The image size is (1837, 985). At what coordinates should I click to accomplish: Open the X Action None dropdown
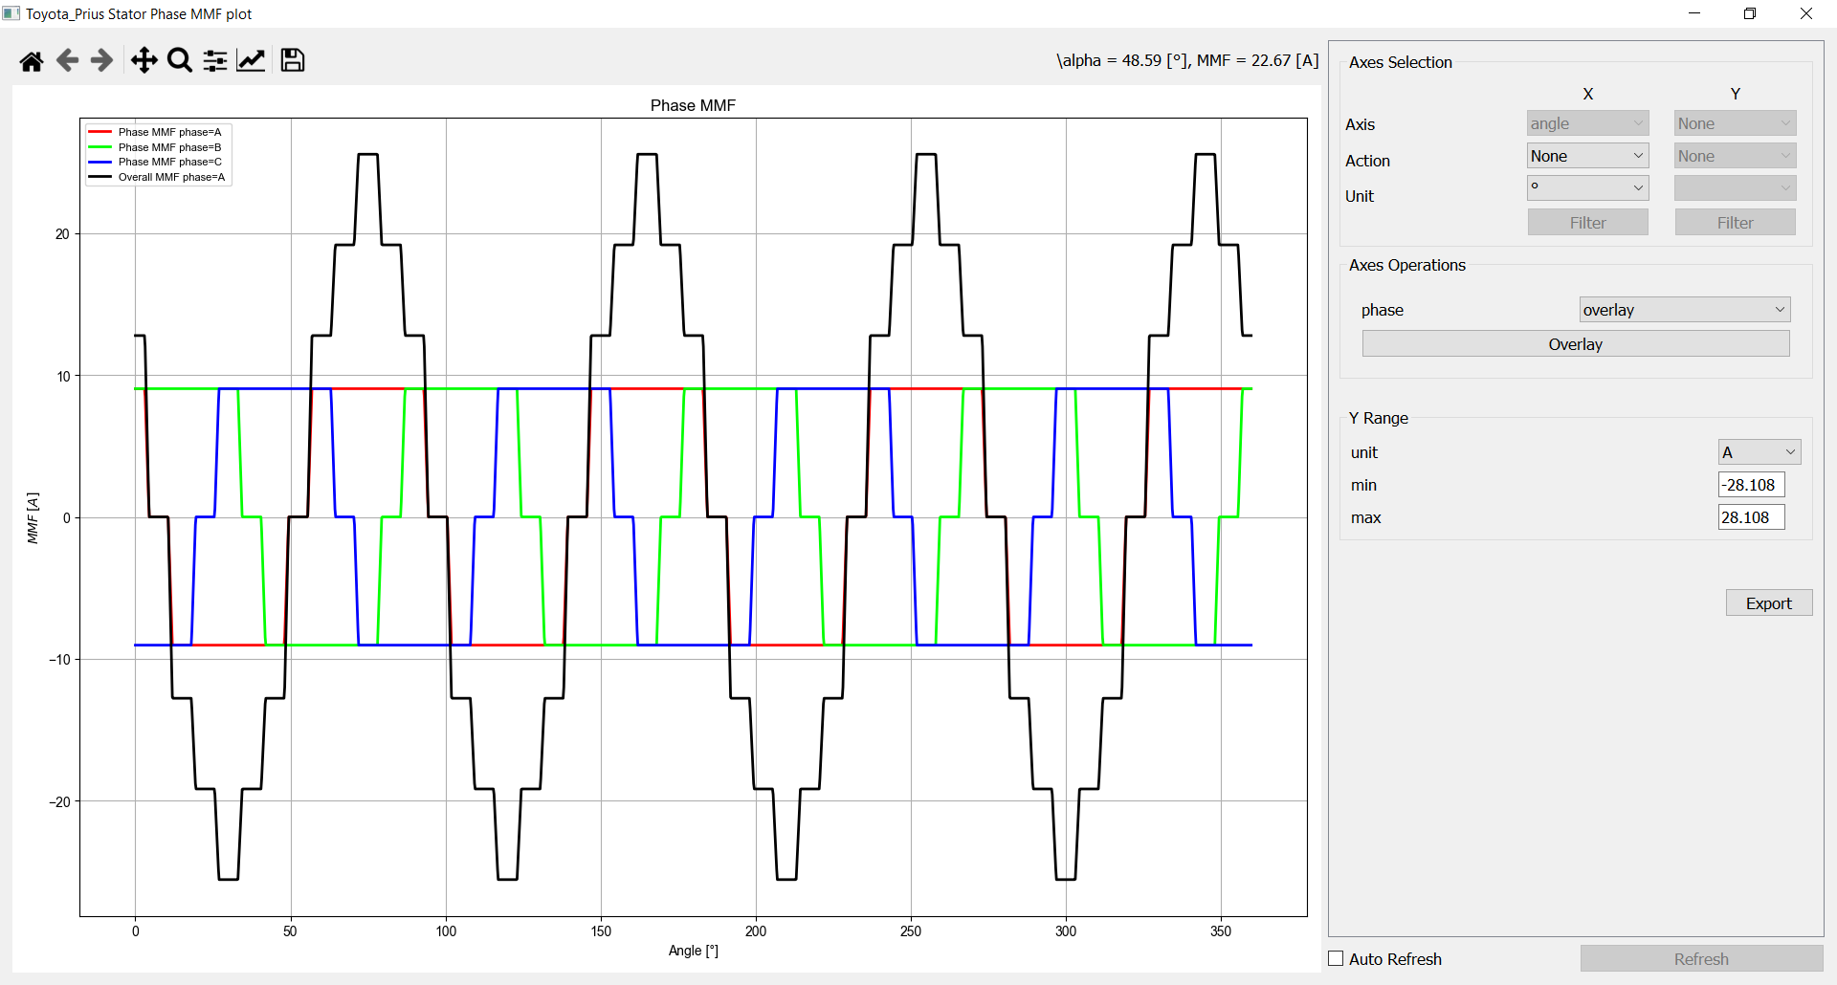point(1587,156)
